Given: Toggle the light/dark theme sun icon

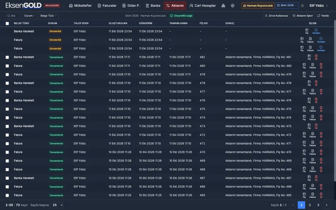Looking at the screenshot, I should (x=302, y=6).
